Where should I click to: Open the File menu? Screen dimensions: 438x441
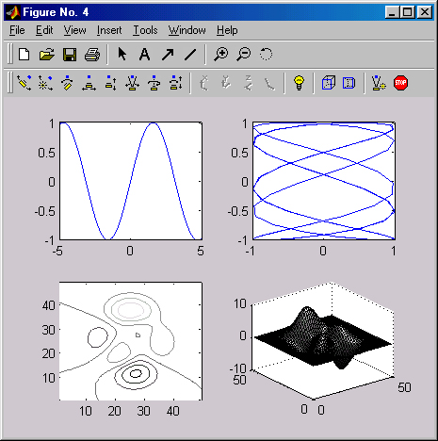[x=17, y=30]
